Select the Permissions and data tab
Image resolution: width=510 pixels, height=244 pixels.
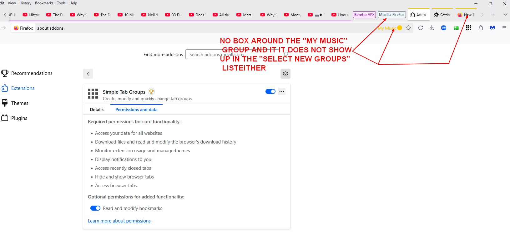136,110
